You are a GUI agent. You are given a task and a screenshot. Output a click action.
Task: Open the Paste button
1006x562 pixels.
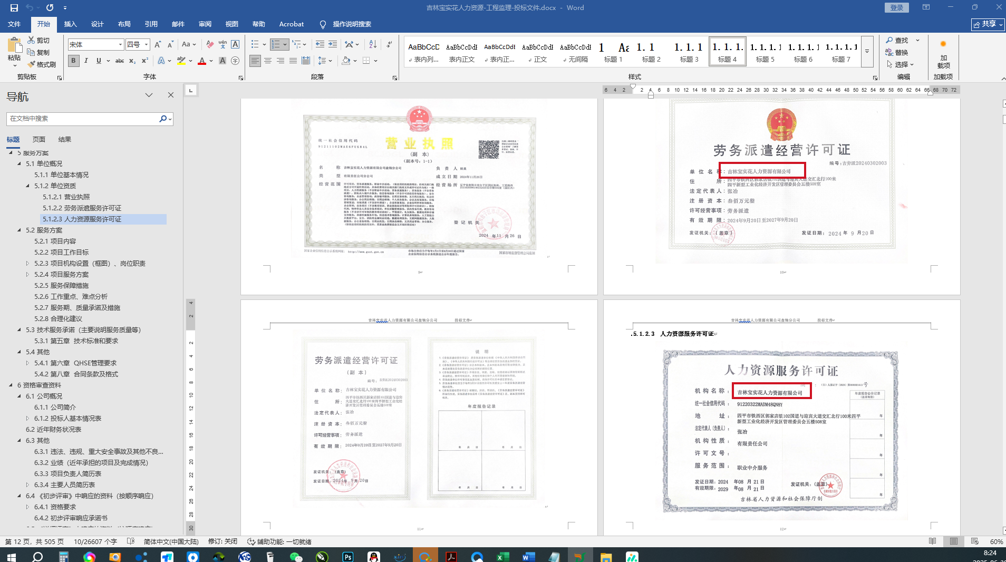point(14,52)
